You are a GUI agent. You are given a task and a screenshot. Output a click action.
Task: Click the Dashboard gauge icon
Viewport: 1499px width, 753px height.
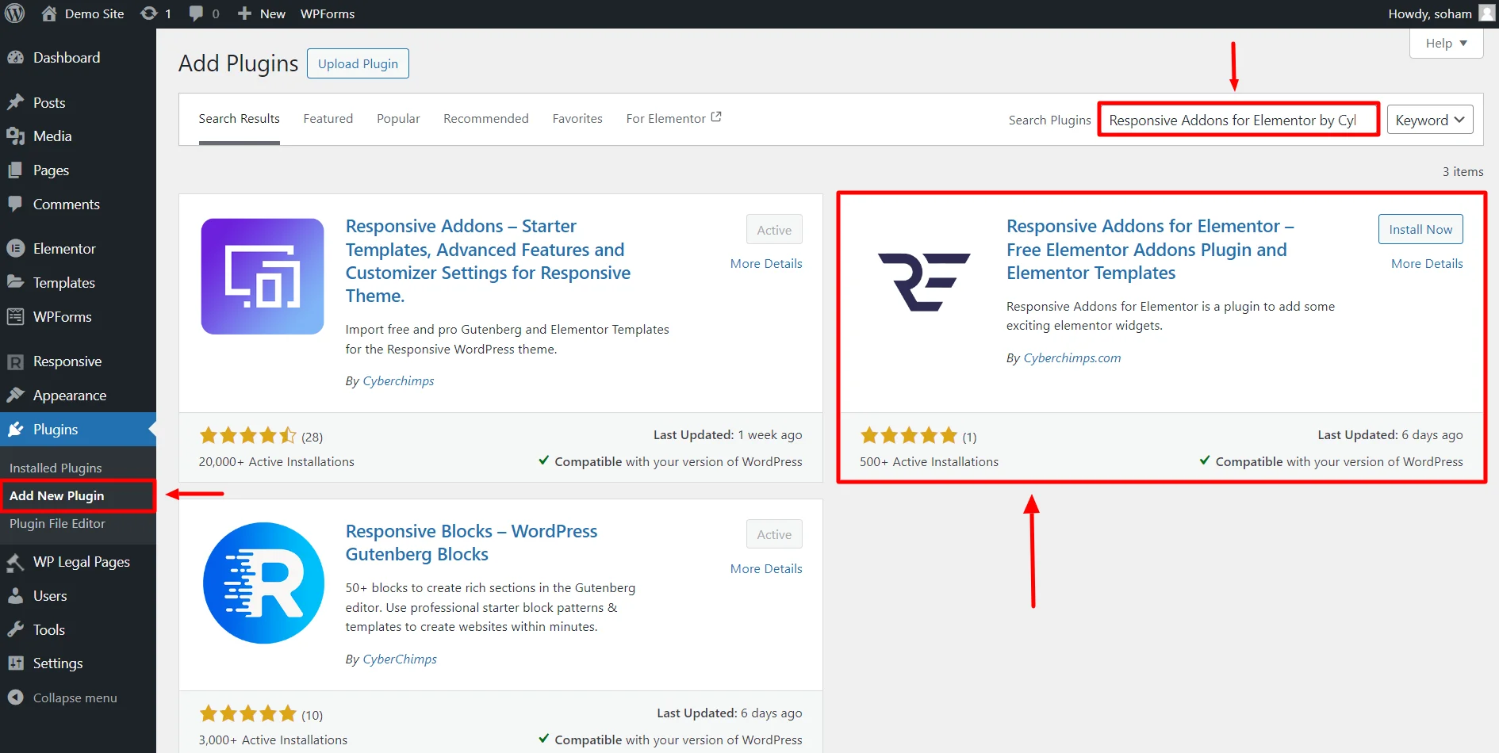(15, 58)
